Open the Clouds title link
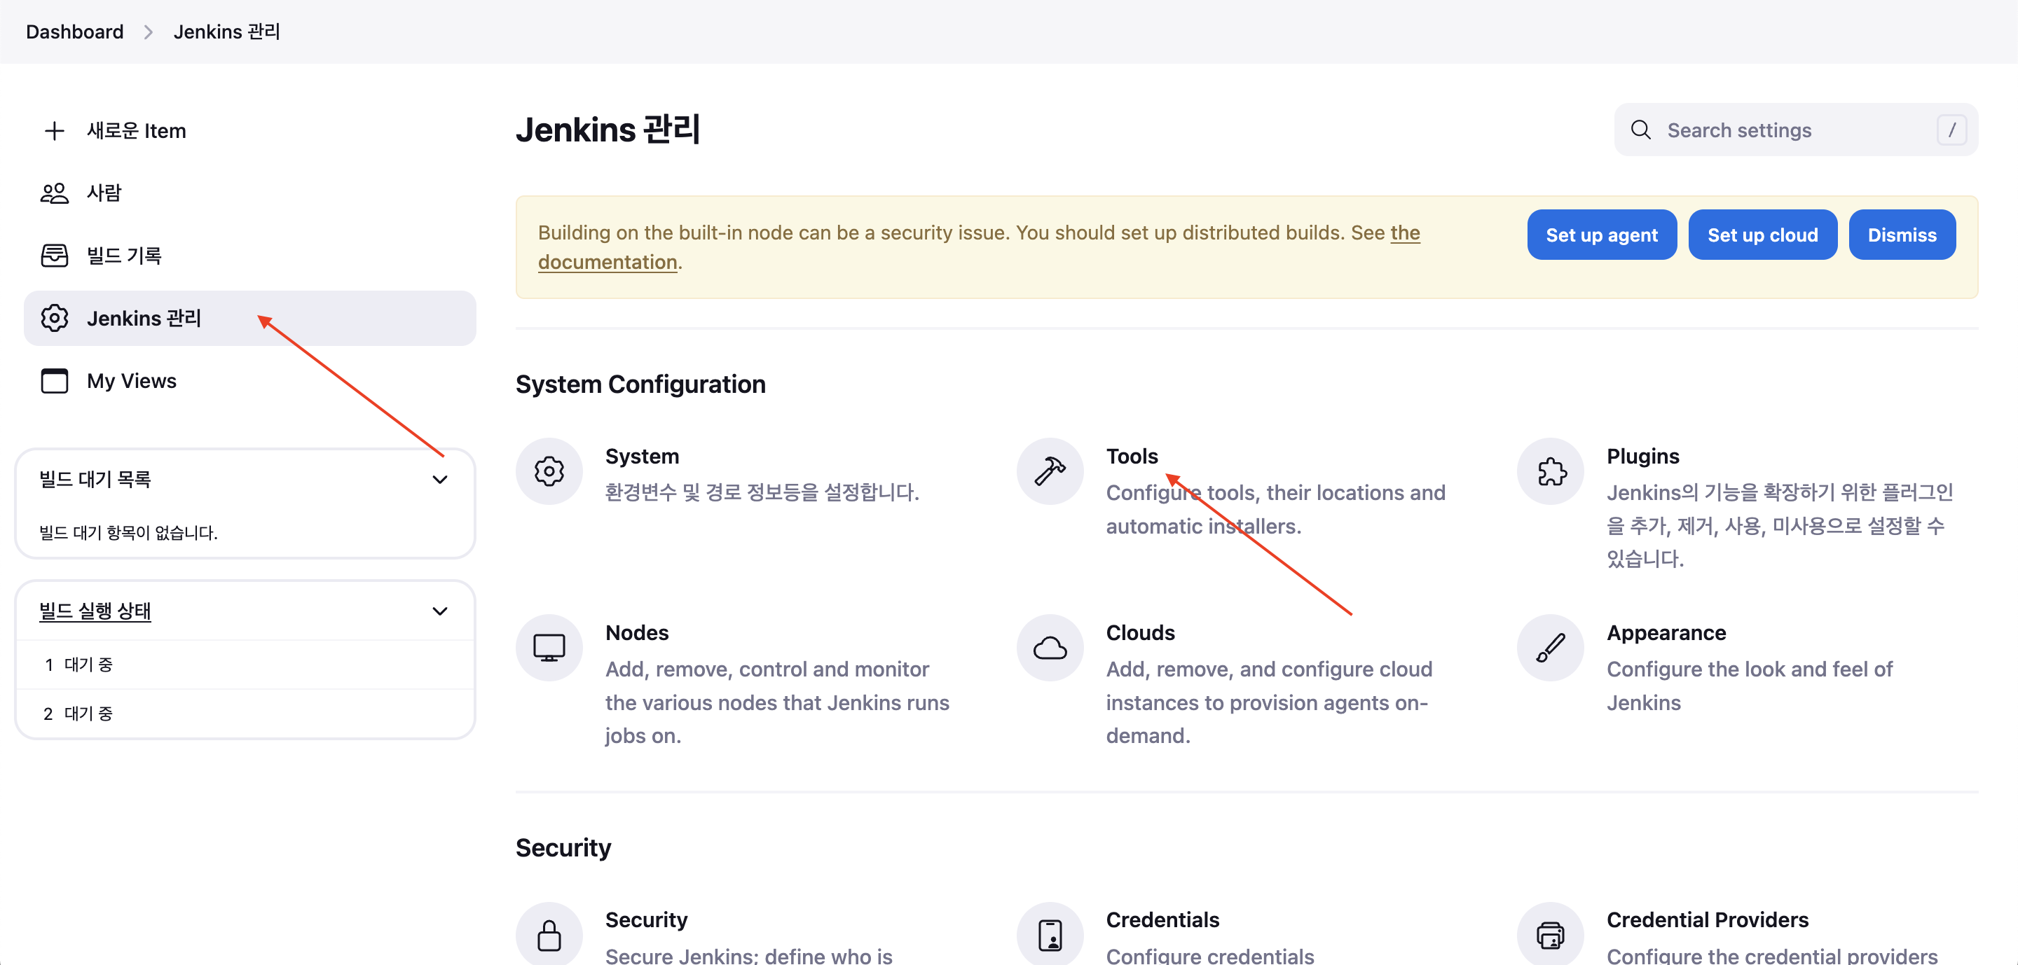Screen dimensions: 2018x965 (1140, 633)
